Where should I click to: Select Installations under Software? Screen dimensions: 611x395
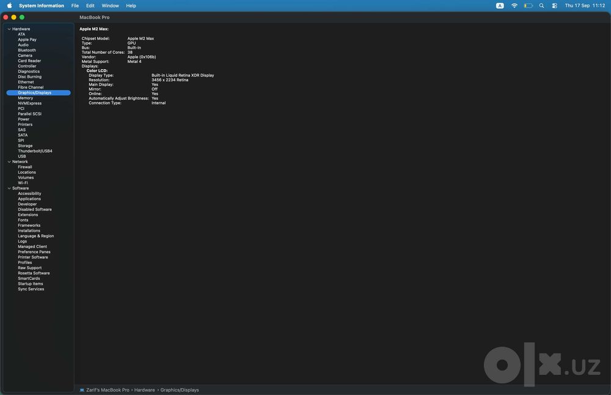point(29,231)
